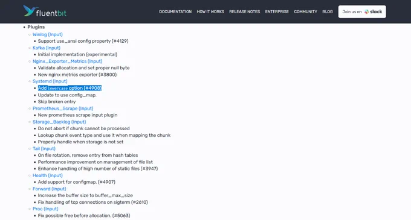Click 'Lookup chunk event type' line
The height and width of the screenshot is (220, 411).
pyautogui.click(x=105, y=136)
